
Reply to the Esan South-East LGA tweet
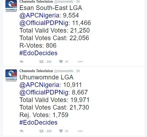point(22,62)
